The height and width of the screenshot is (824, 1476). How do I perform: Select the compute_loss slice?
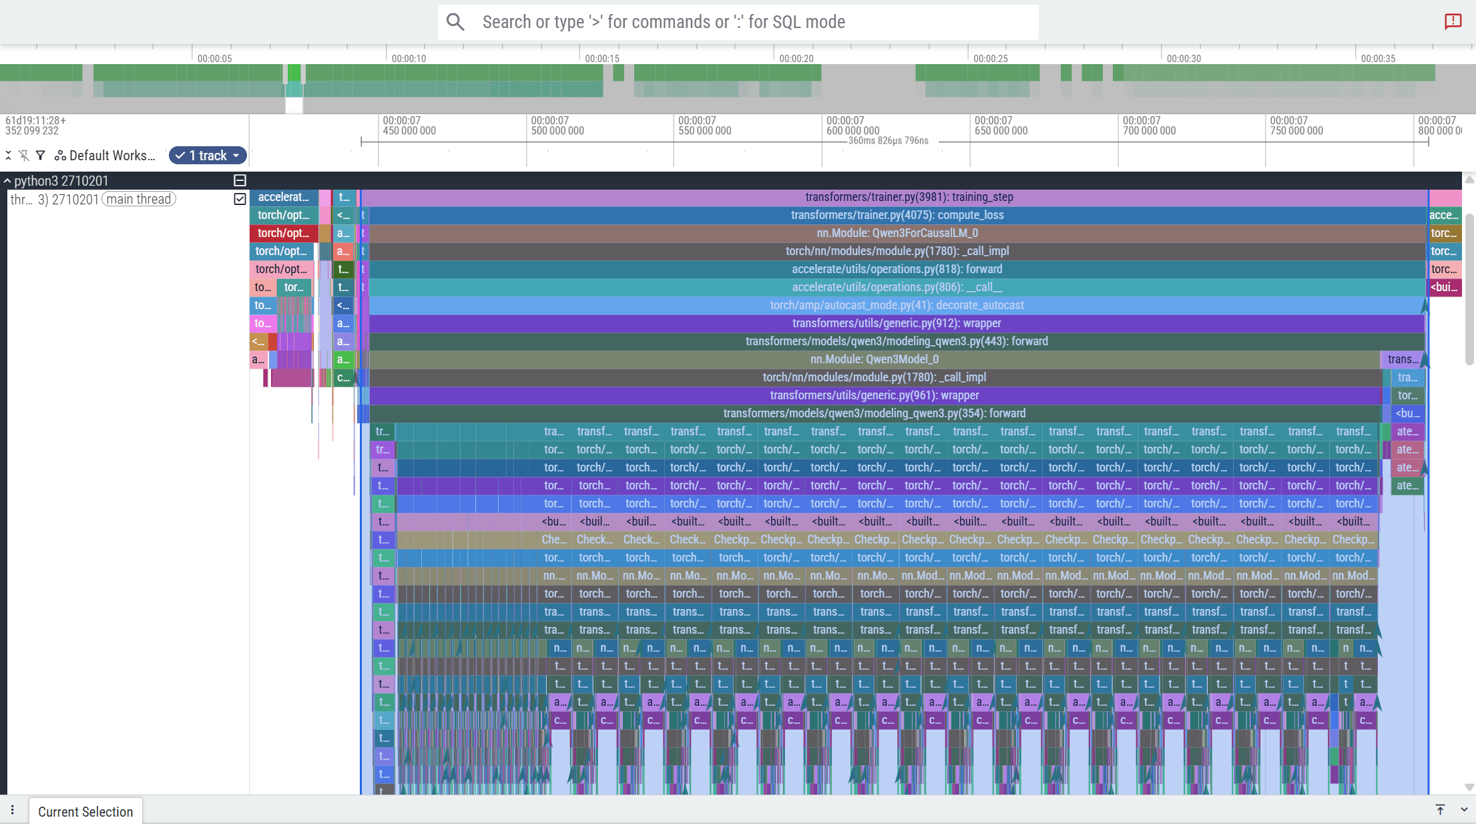click(897, 215)
